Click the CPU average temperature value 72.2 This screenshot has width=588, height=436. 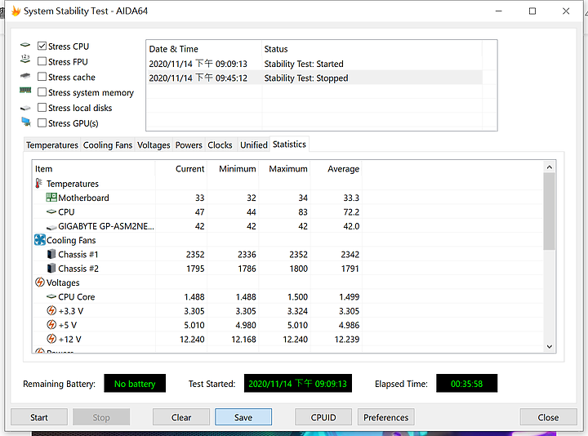point(351,212)
